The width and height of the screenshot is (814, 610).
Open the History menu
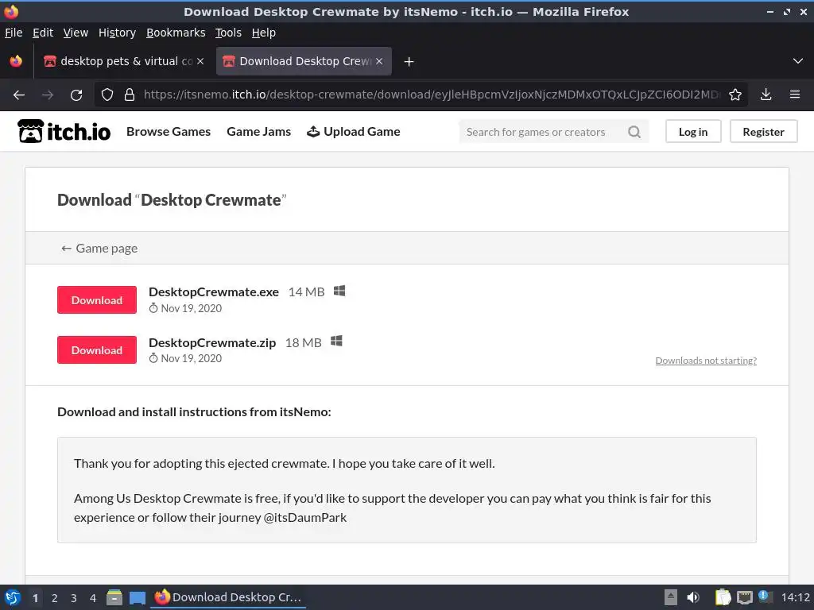coord(117,33)
